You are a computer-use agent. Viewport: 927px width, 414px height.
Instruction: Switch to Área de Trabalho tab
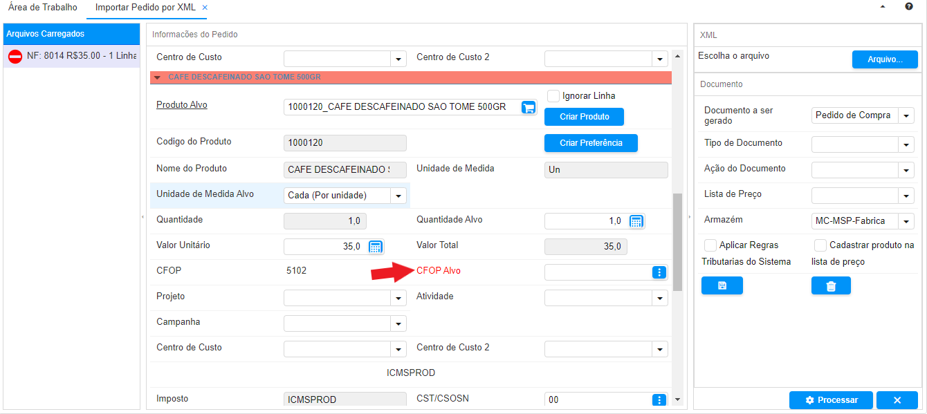click(43, 8)
